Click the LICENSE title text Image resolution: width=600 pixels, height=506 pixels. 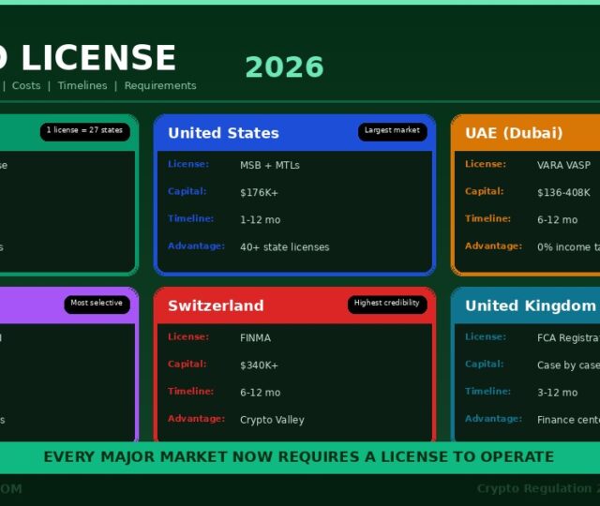[98, 58]
